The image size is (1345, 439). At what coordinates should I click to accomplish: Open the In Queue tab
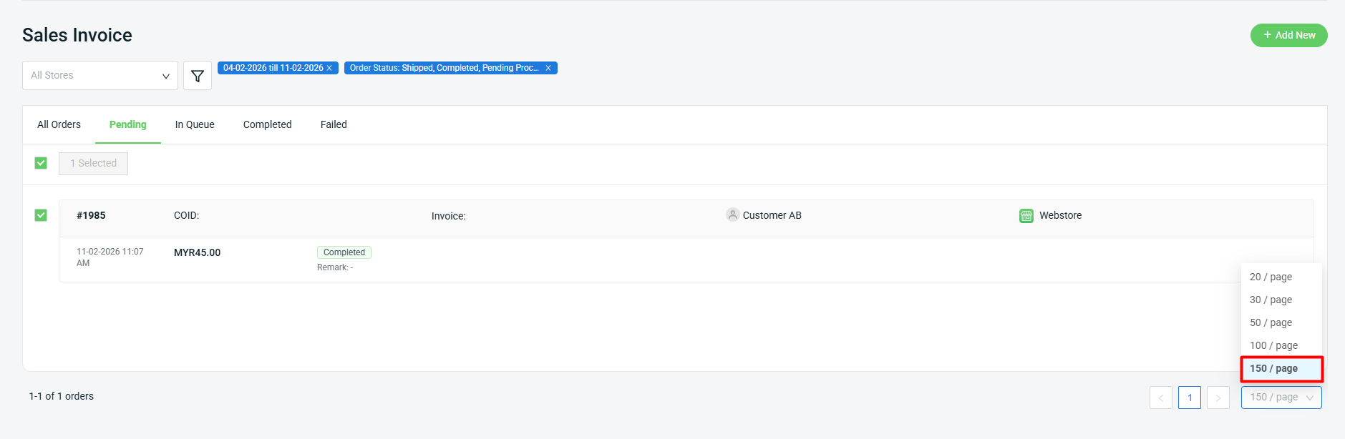click(195, 124)
